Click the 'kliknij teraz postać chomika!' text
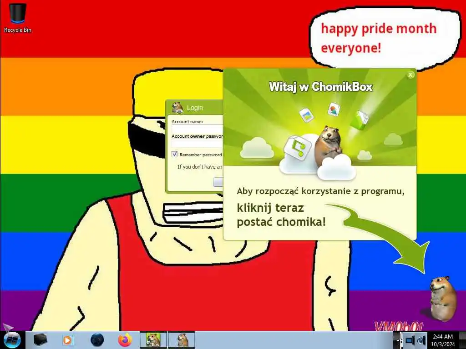This screenshot has width=466, height=349. 281,215
